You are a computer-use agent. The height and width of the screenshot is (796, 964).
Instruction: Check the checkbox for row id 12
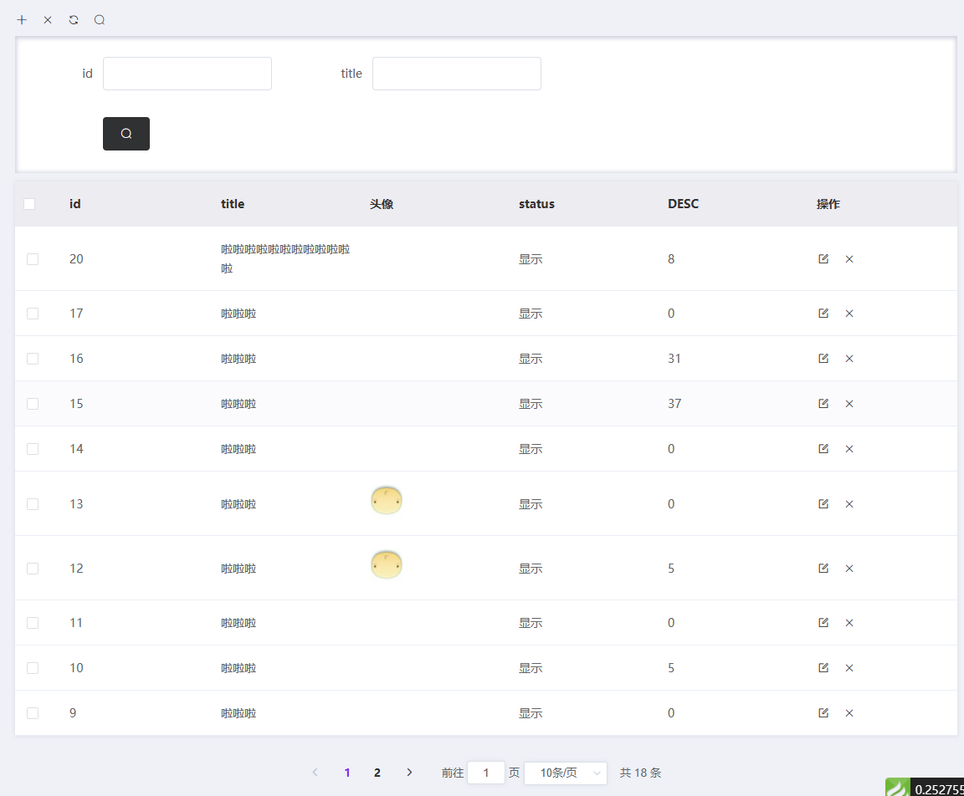coord(33,568)
